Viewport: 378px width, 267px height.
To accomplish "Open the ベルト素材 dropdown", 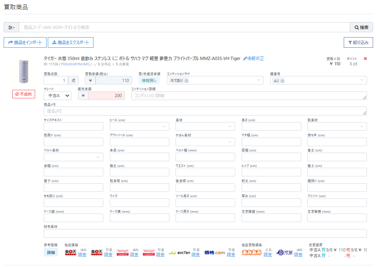I will 73,157.
